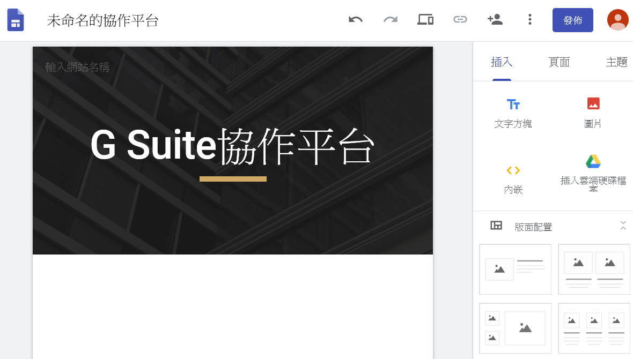Click the redo arrow icon

coord(391,19)
